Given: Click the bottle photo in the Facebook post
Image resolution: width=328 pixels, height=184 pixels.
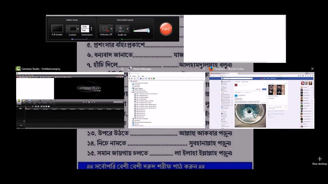Looking at the screenshot, I should (x=250, y=115).
